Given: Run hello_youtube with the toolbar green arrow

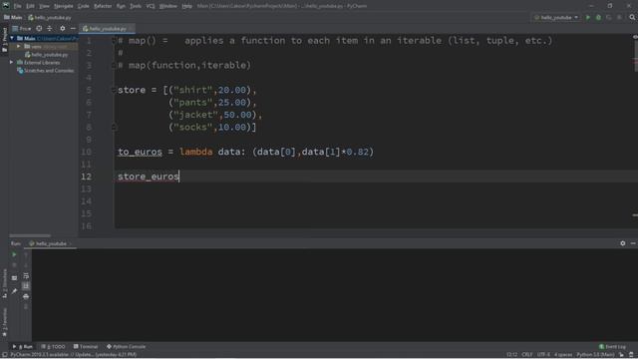Looking at the screenshot, I should 587,18.
